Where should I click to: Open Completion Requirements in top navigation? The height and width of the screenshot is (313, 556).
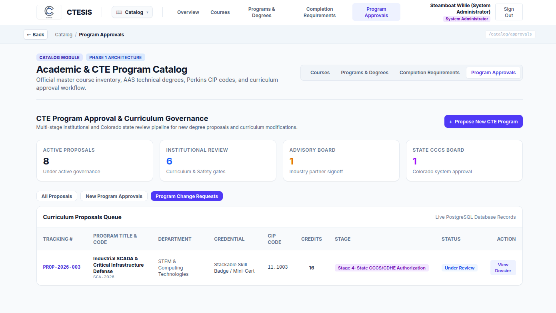[320, 12]
